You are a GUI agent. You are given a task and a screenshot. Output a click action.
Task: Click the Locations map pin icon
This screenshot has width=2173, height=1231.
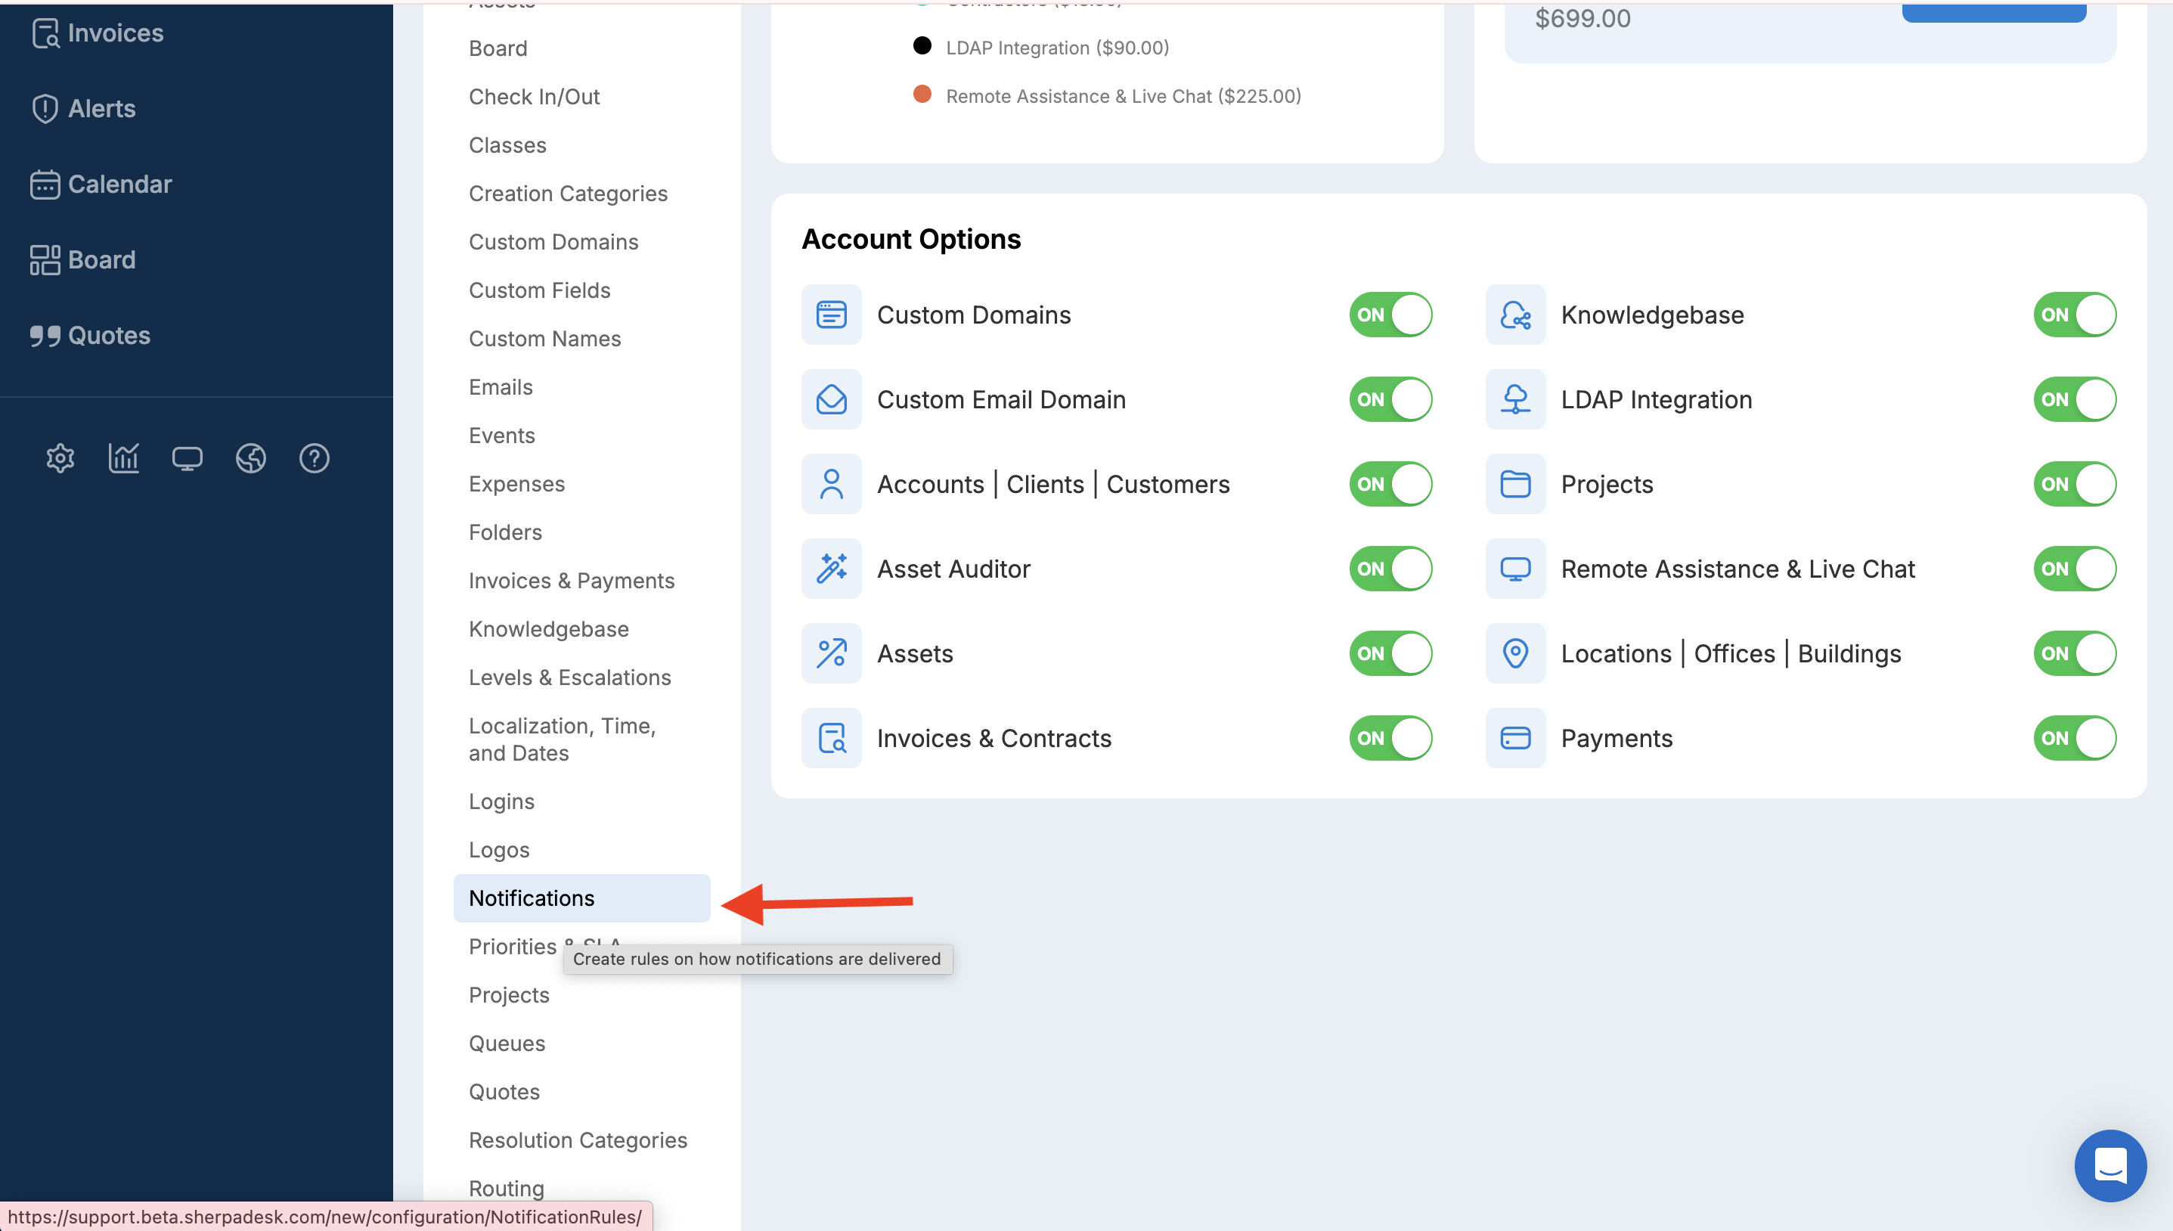[x=1514, y=653]
